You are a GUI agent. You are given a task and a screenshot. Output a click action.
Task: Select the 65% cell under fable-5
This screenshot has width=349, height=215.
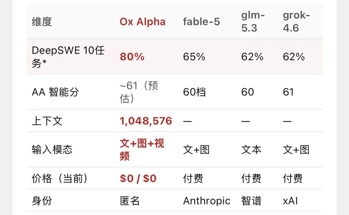pyautogui.click(x=194, y=57)
